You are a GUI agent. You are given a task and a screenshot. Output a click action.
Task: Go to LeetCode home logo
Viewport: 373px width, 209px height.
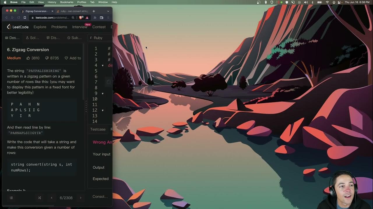coord(18,27)
